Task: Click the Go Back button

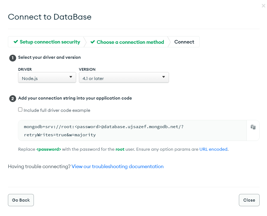Action: pyautogui.click(x=21, y=200)
